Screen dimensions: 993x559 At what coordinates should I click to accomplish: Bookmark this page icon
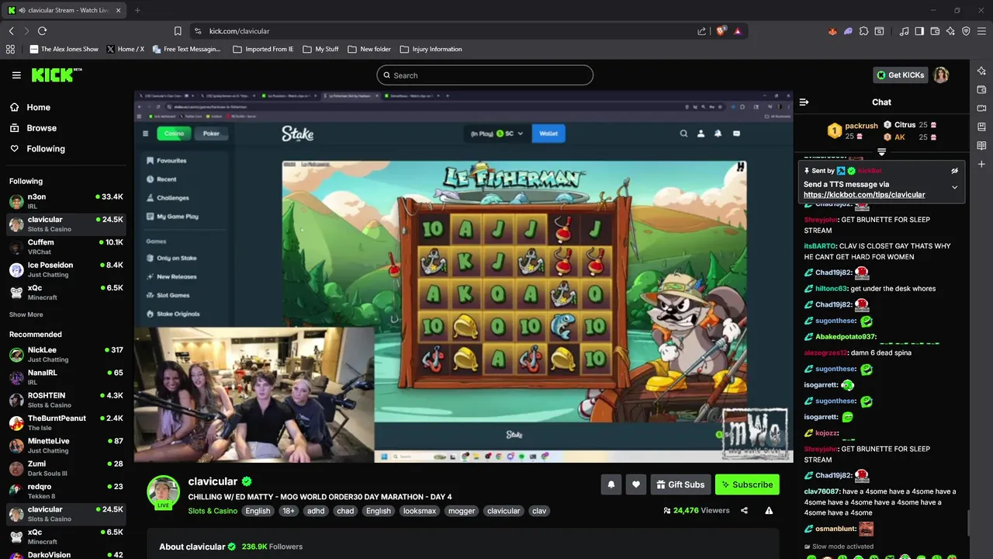point(178,31)
